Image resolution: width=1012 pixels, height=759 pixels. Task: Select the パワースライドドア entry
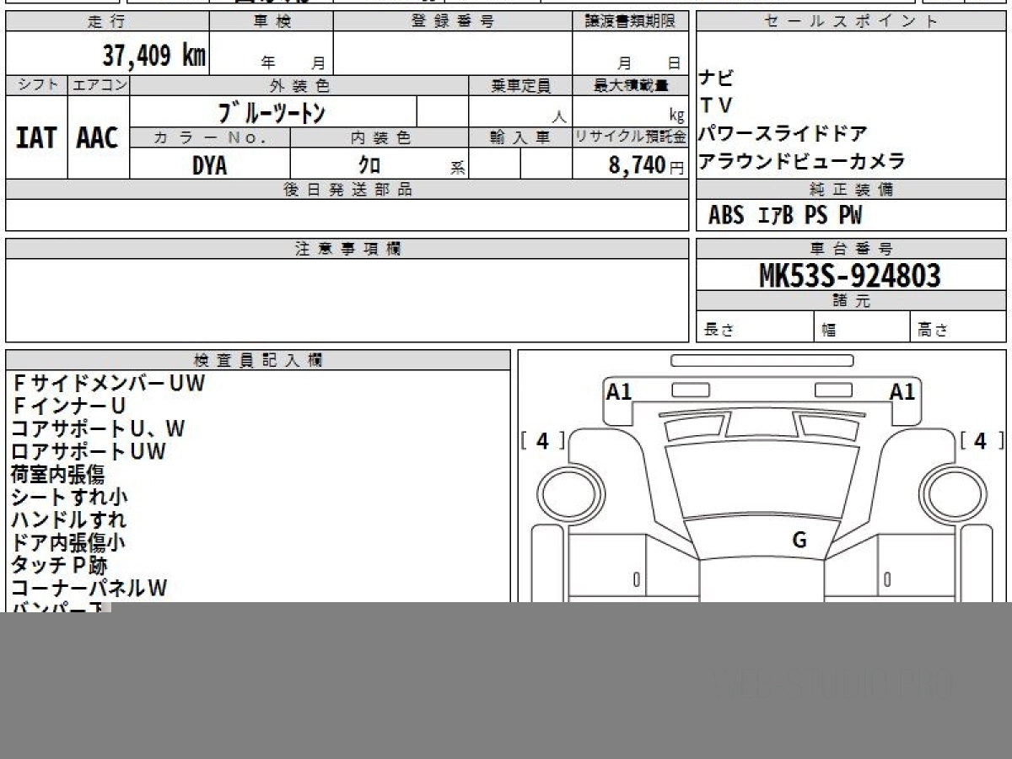click(x=783, y=133)
